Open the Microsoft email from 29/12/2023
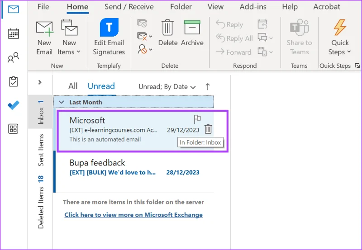362x250 pixels. (134, 131)
